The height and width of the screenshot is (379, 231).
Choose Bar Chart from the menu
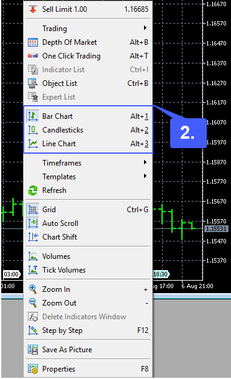[88, 116]
